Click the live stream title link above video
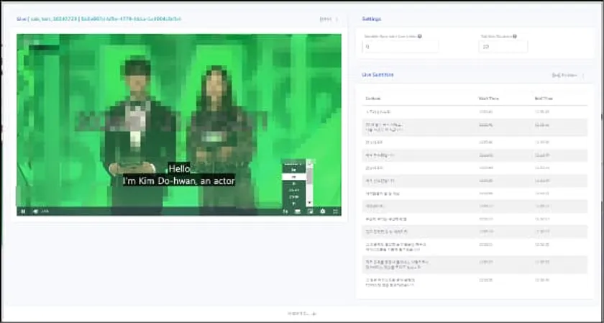 click(x=99, y=19)
